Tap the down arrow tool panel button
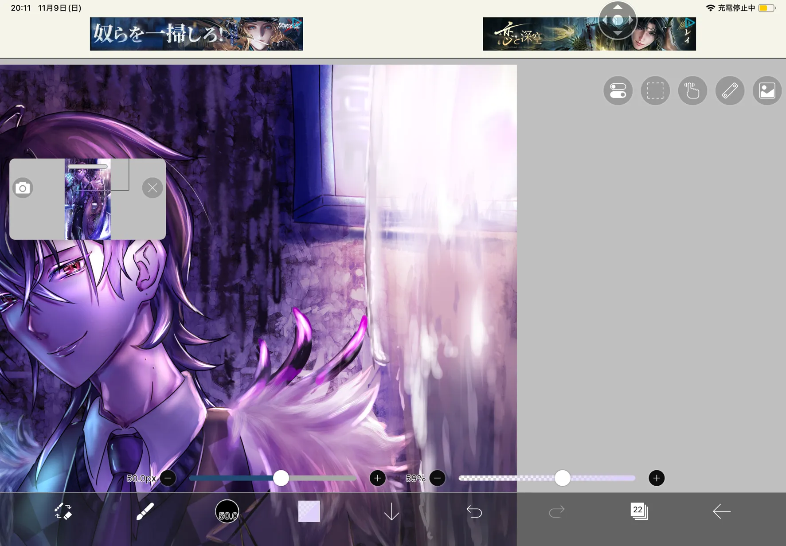 click(x=391, y=511)
